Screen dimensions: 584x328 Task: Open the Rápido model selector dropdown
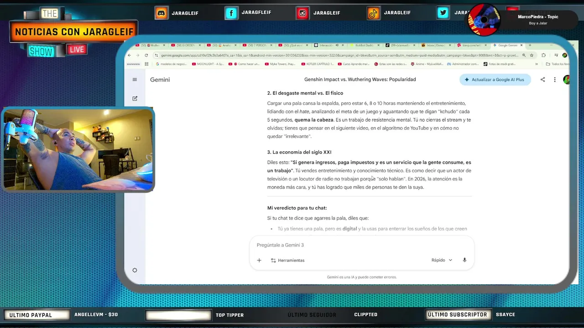442,260
